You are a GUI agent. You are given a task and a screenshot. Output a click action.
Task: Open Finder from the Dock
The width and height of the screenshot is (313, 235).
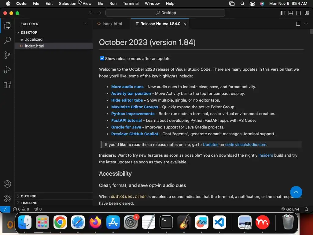coord(25,222)
